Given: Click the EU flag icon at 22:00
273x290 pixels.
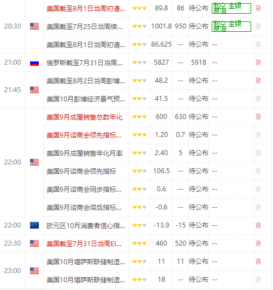Looking at the screenshot, I should coord(34,225).
